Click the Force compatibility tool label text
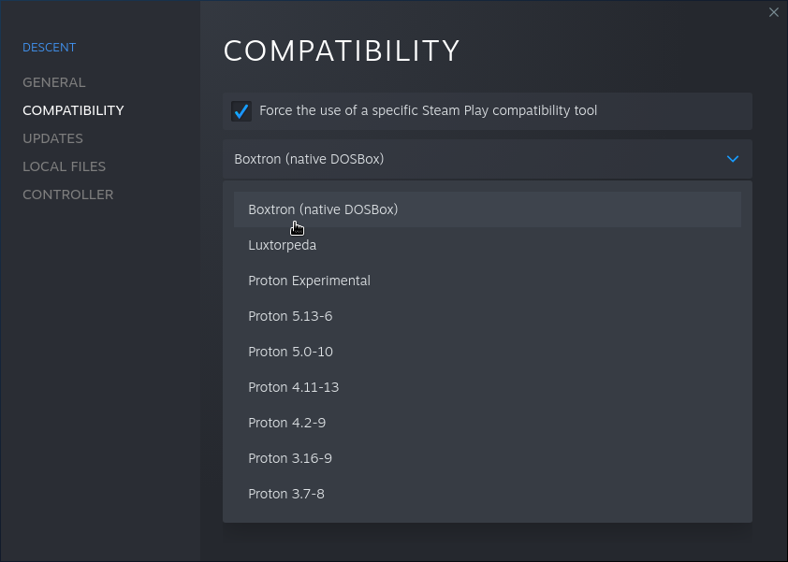This screenshot has width=788, height=562. pyautogui.click(x=429, y=110)
